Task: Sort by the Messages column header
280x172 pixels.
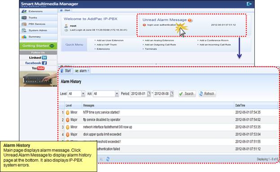Action: pyautogui.click(x=158, y=106)
